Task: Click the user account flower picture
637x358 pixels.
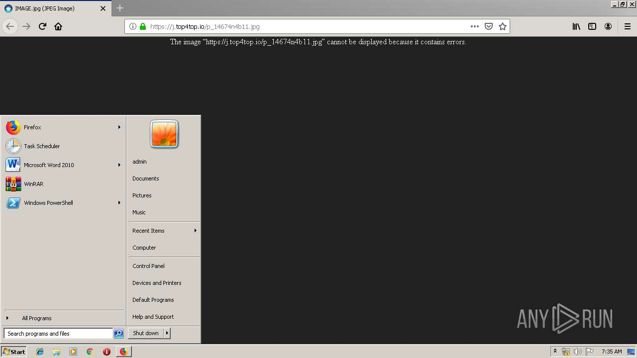Action: (x=164, y=134)
